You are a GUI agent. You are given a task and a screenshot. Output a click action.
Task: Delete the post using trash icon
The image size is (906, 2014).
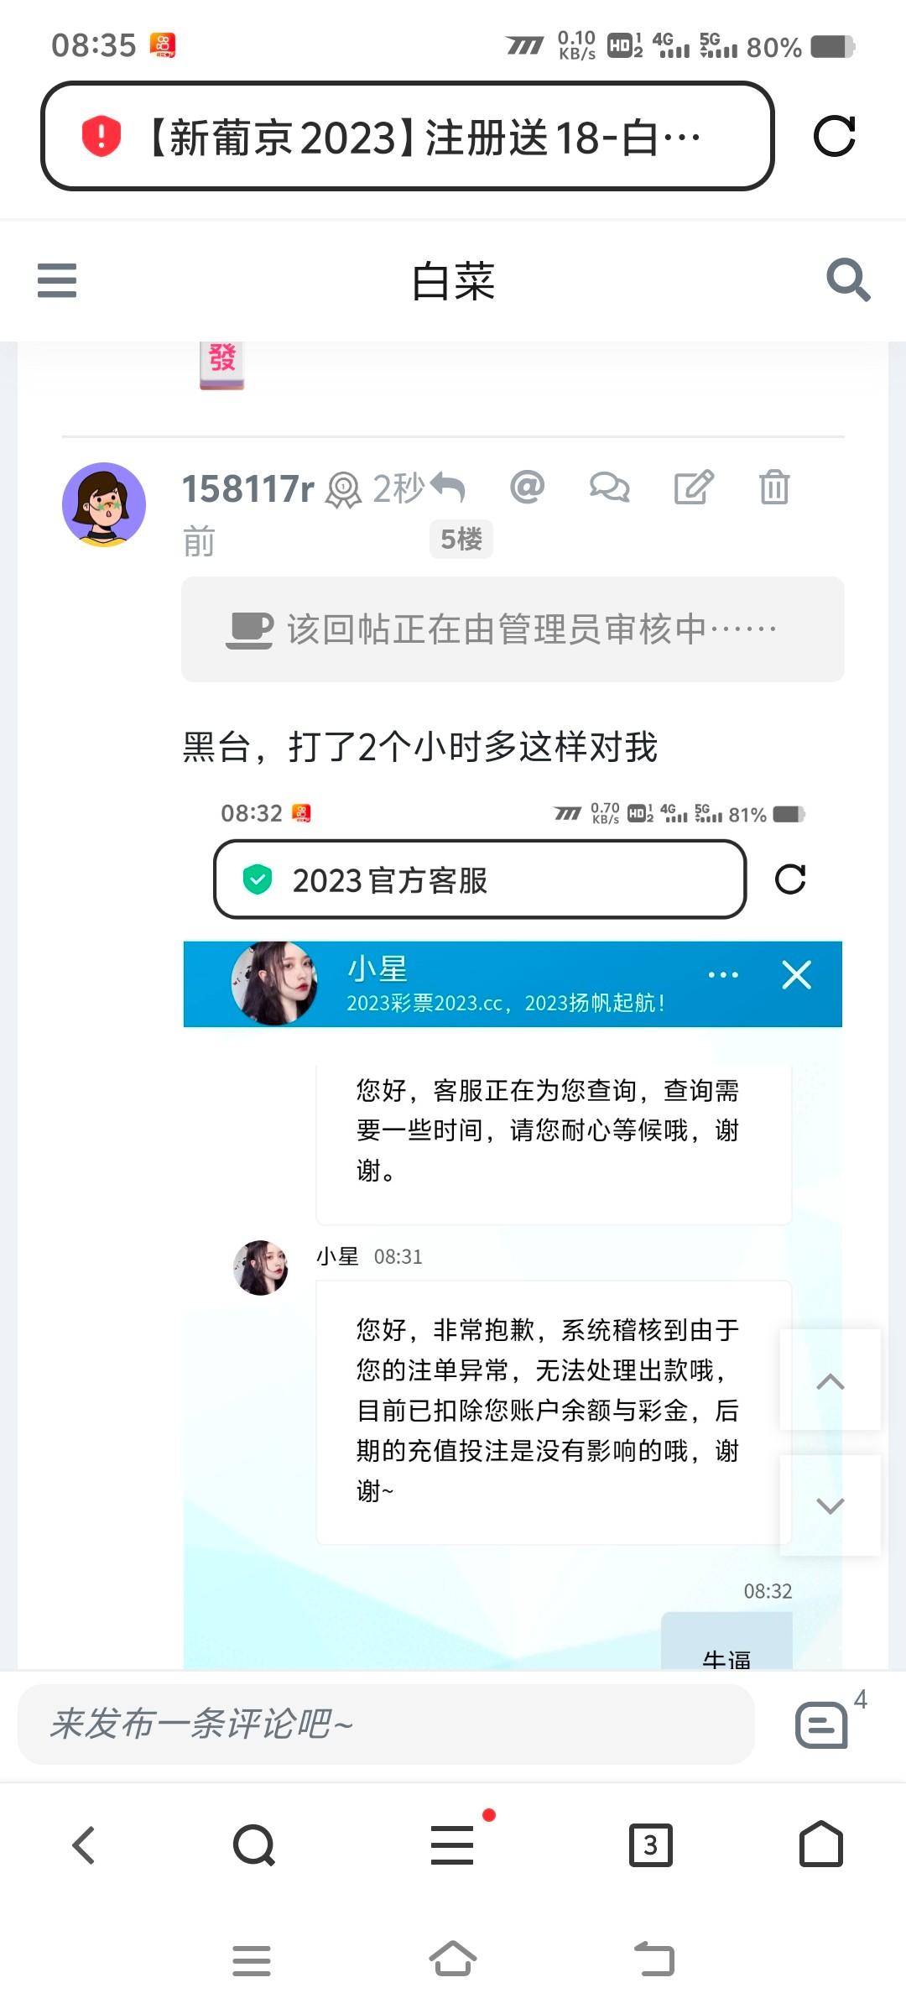coord(774,487)
